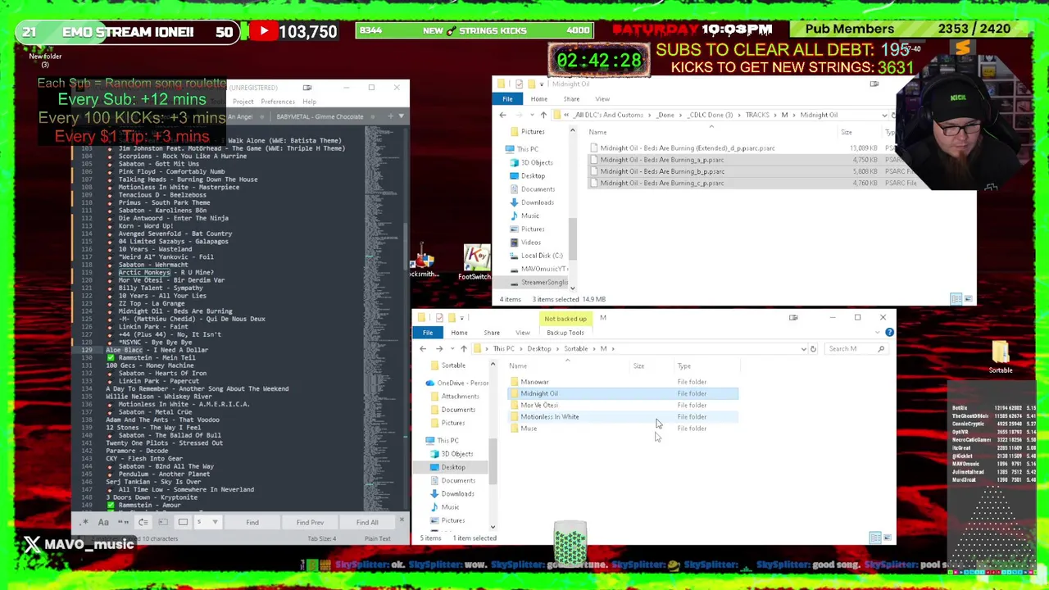Open Share tab in Midnight Oil window
This screenshot has width=1049, height=590.
[571, 99]
